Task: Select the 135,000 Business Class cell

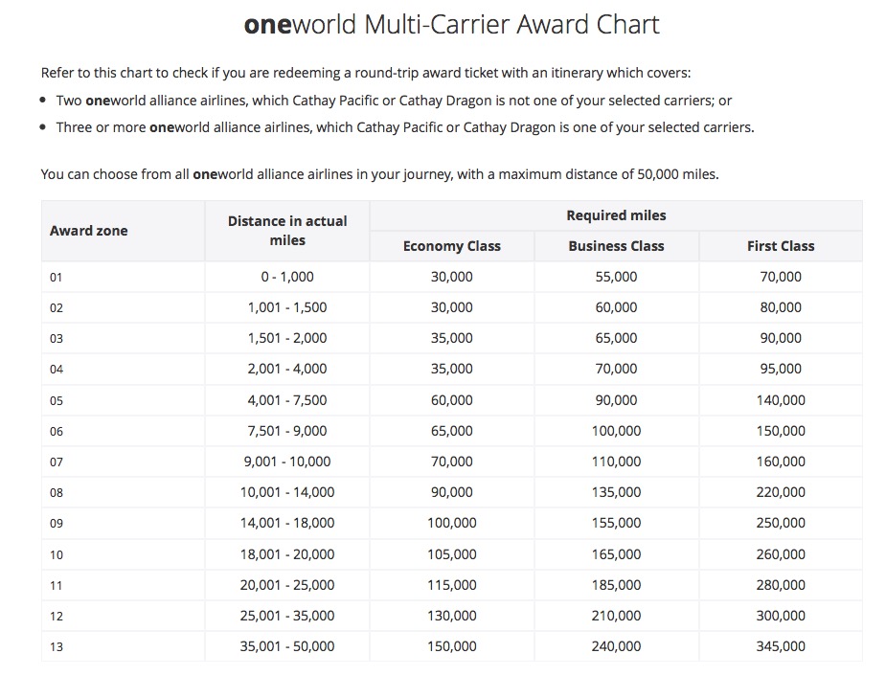Action: [x=616, y=492]
